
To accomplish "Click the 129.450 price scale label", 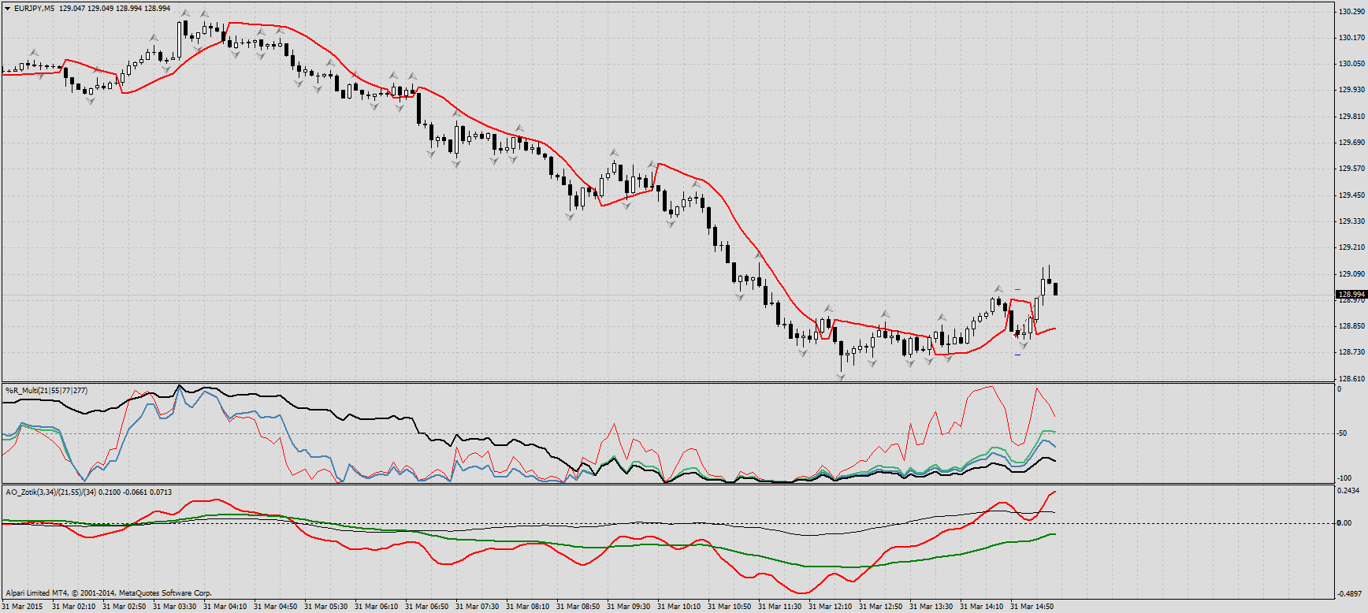I will (1351, 195).
